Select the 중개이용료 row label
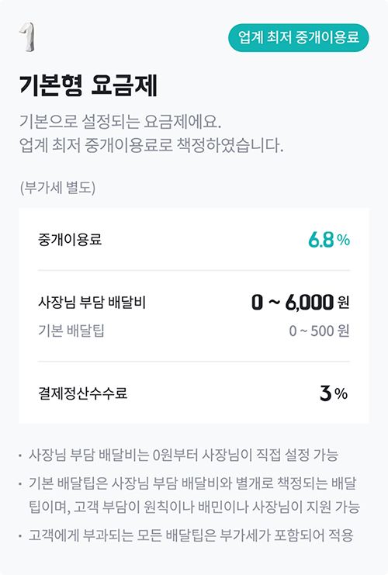 point(70,240)
